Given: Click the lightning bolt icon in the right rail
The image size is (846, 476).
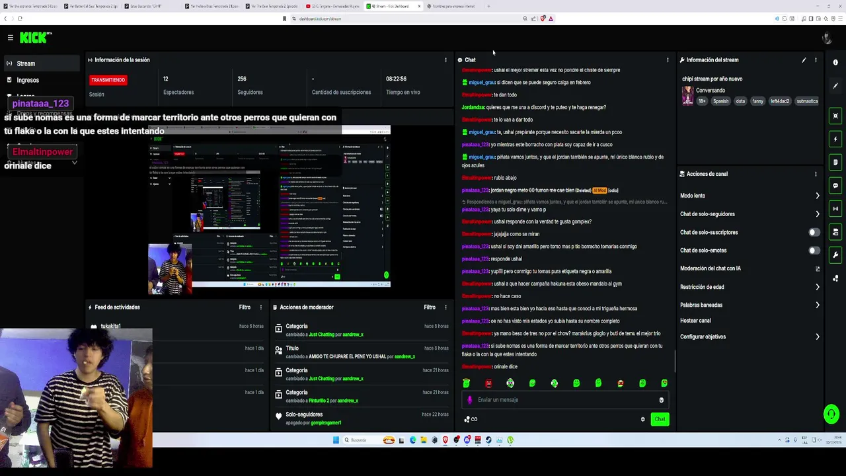Looking at the screenshot, I should pyautogui.click(x=835, y=139).
